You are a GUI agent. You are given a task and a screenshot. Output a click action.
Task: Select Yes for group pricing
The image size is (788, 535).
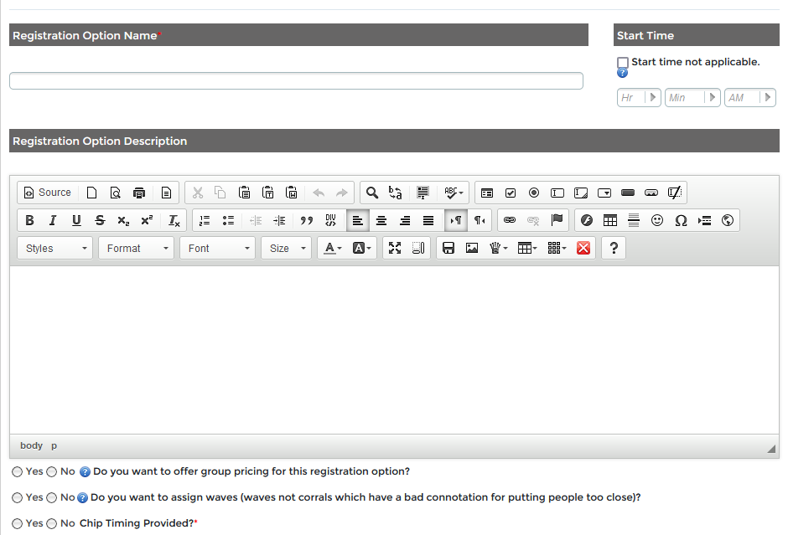click(x=18, y=472)
